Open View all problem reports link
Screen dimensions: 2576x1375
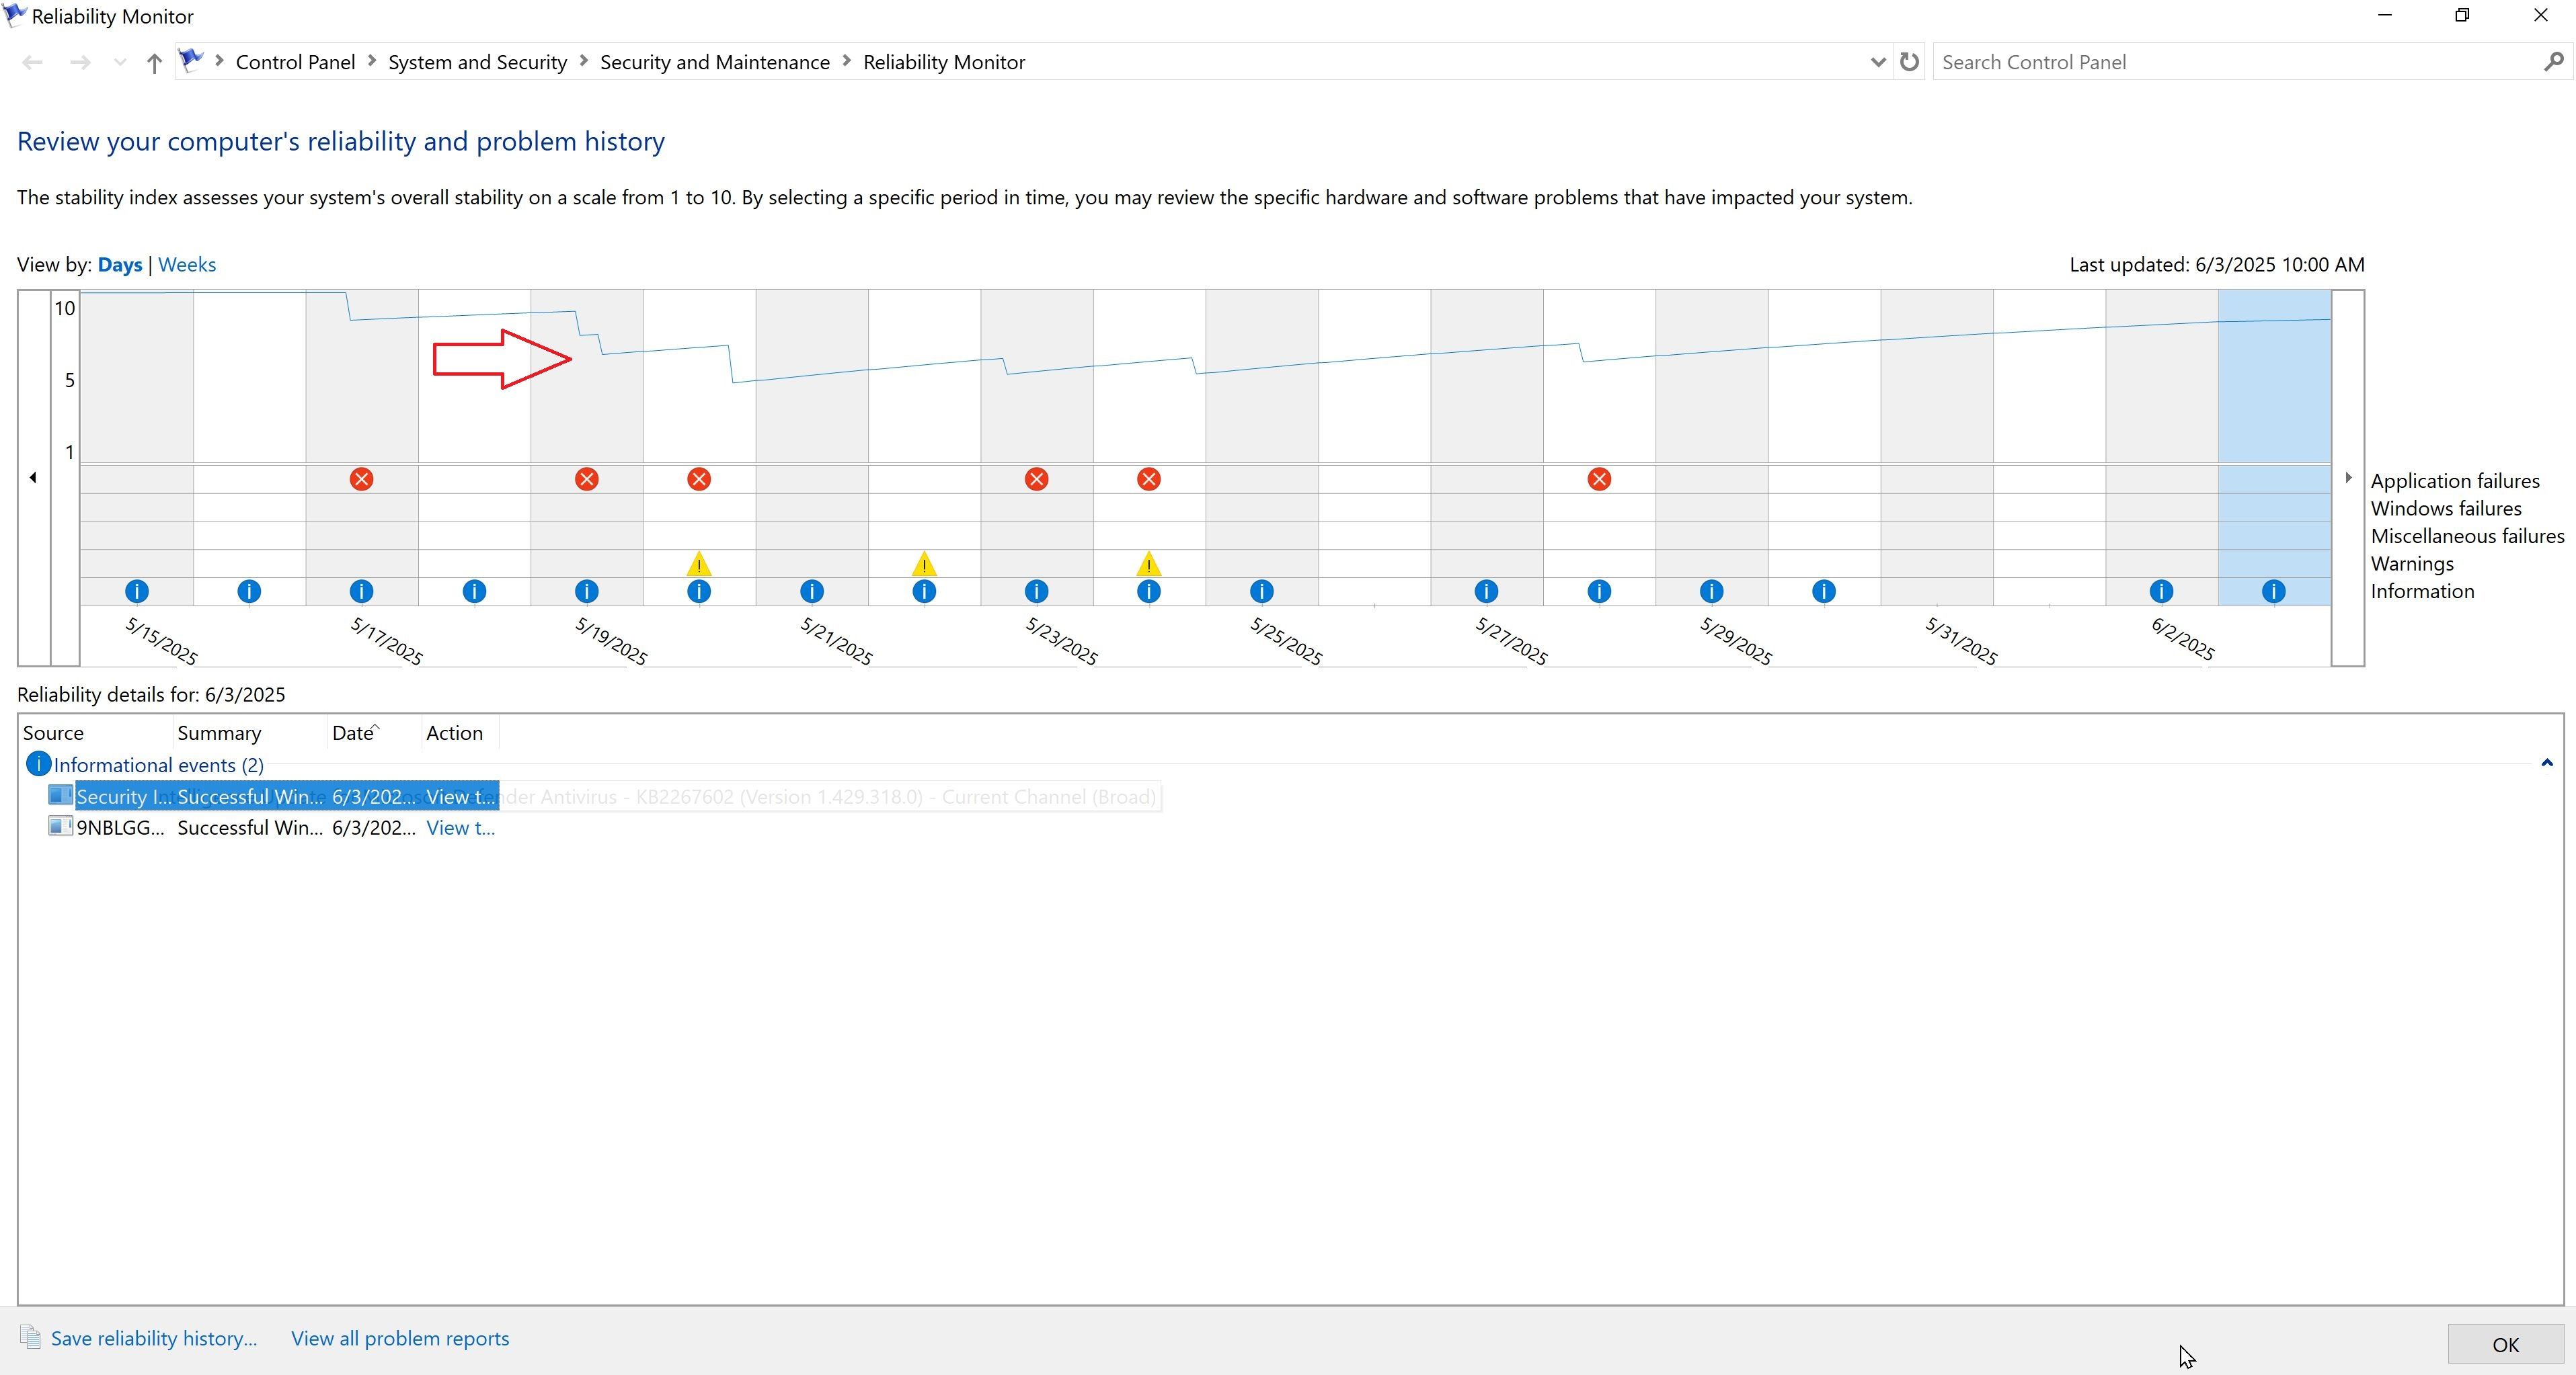400,1338
